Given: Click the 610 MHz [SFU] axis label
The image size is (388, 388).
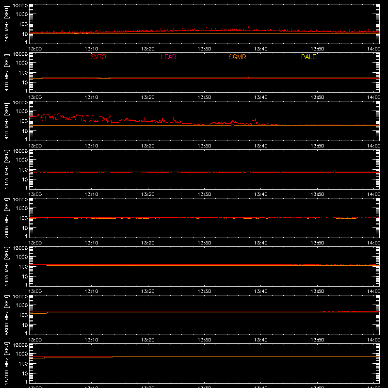Looking at the screenshot, I should pos(7,121).
